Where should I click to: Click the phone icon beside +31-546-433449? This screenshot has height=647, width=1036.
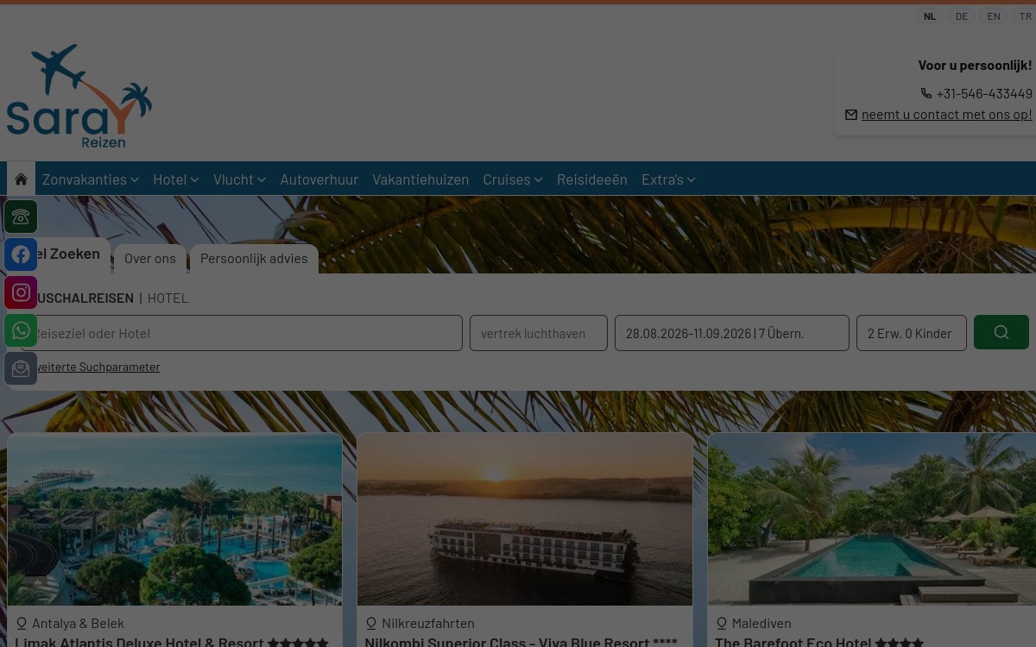[x=926, y=93]
